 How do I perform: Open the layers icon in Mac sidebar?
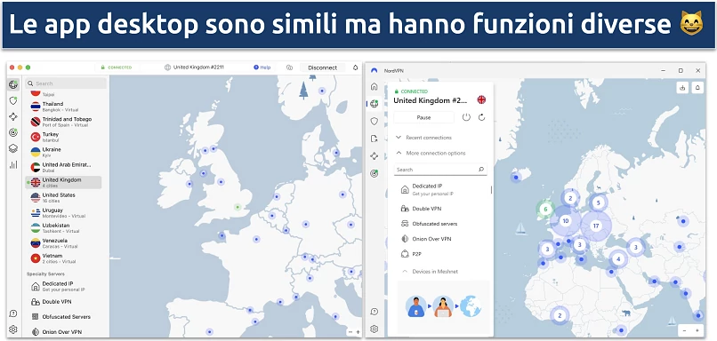(x=13, y=148)
